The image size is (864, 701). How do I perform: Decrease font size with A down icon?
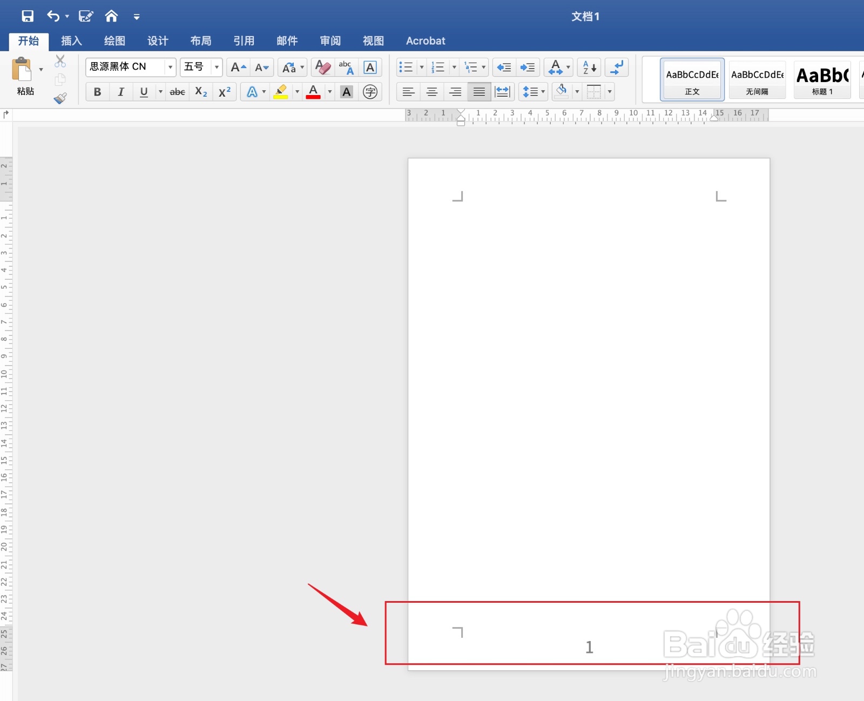(x=262, y=68)
